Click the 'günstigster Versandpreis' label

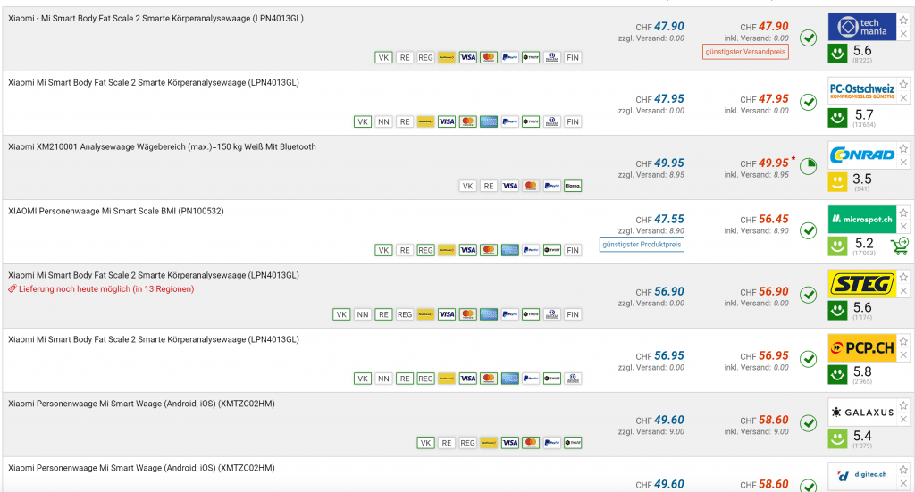click(x=745, y=52)
